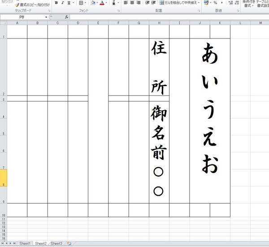The image size is (269, 247).
Task: Align text left
Action: tap(126, 3)
